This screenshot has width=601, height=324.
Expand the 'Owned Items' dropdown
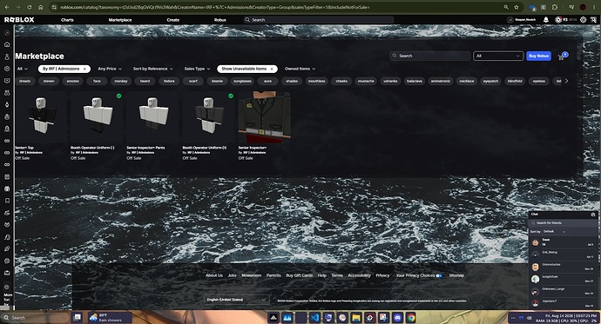[300, 69]
